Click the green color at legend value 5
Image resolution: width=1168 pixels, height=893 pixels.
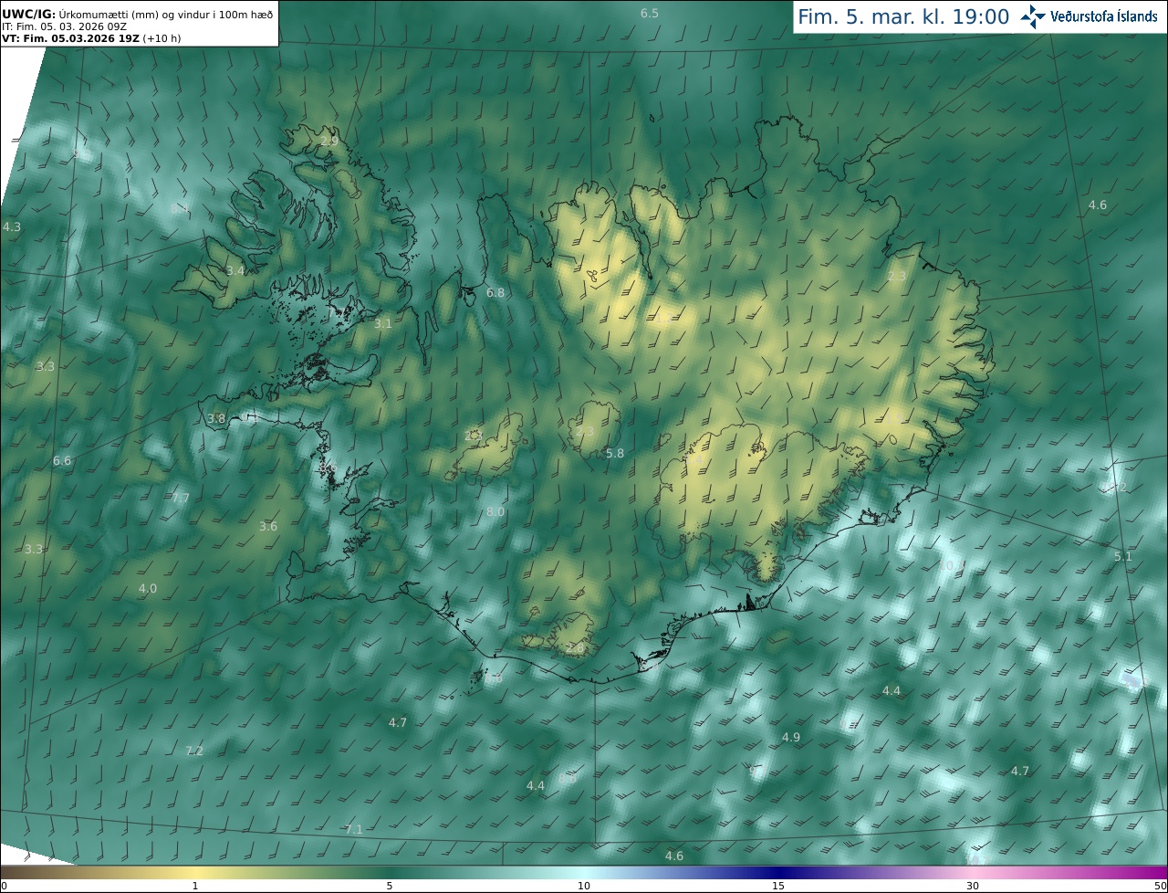pos(390,873)
